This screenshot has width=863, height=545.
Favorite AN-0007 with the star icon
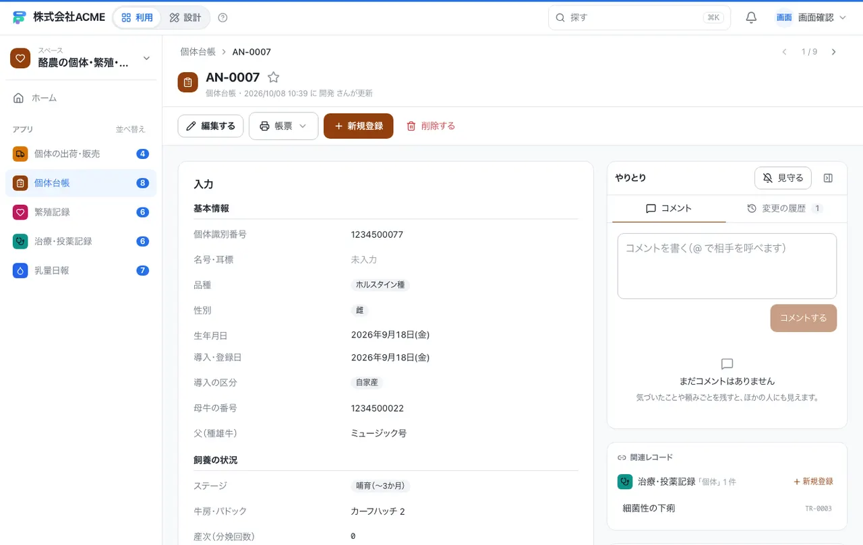pyautogui.click(x=273, y=77)
